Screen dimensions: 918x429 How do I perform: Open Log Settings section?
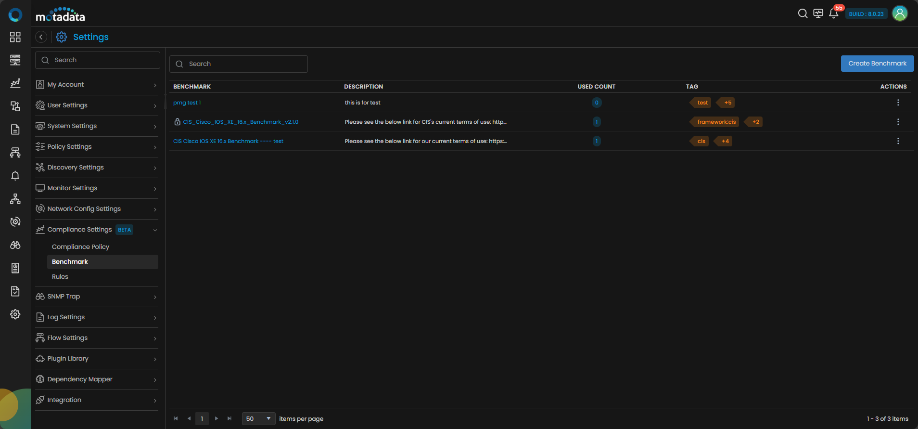click(97, 317)
